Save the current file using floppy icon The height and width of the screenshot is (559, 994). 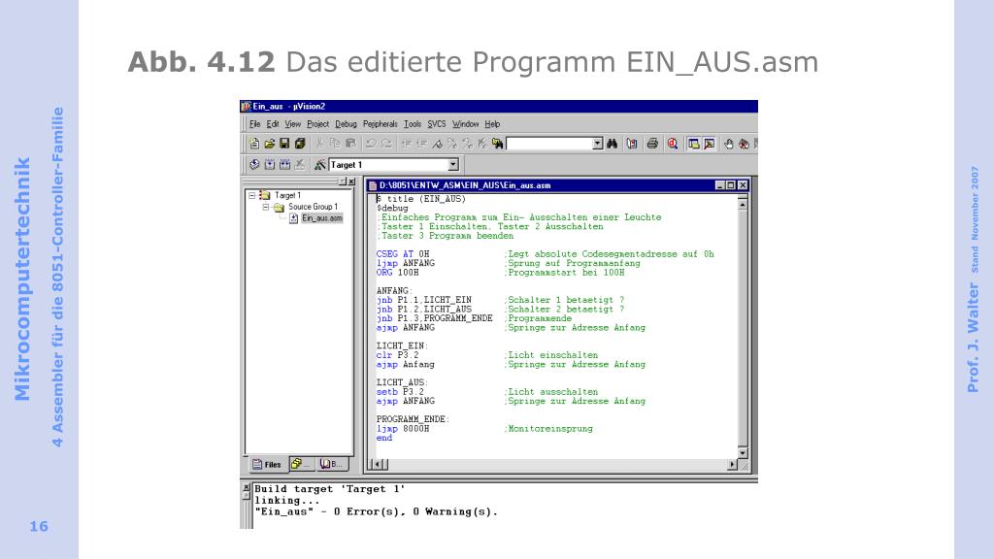[284, 144]
